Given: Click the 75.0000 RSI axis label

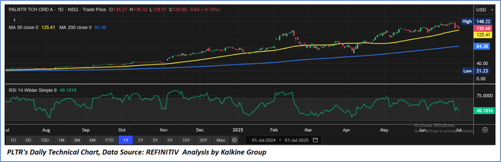Looking at the screenshot, I should click(x=484, y=96).
